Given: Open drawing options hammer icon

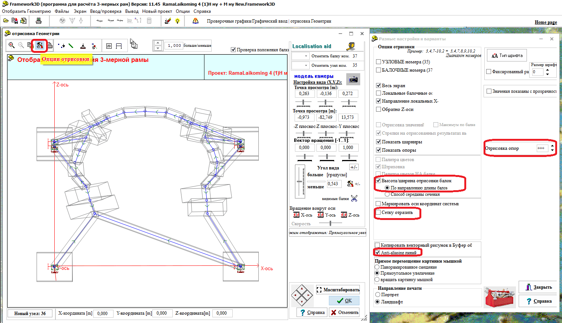Looking at the screenshot, I should 39,46.
